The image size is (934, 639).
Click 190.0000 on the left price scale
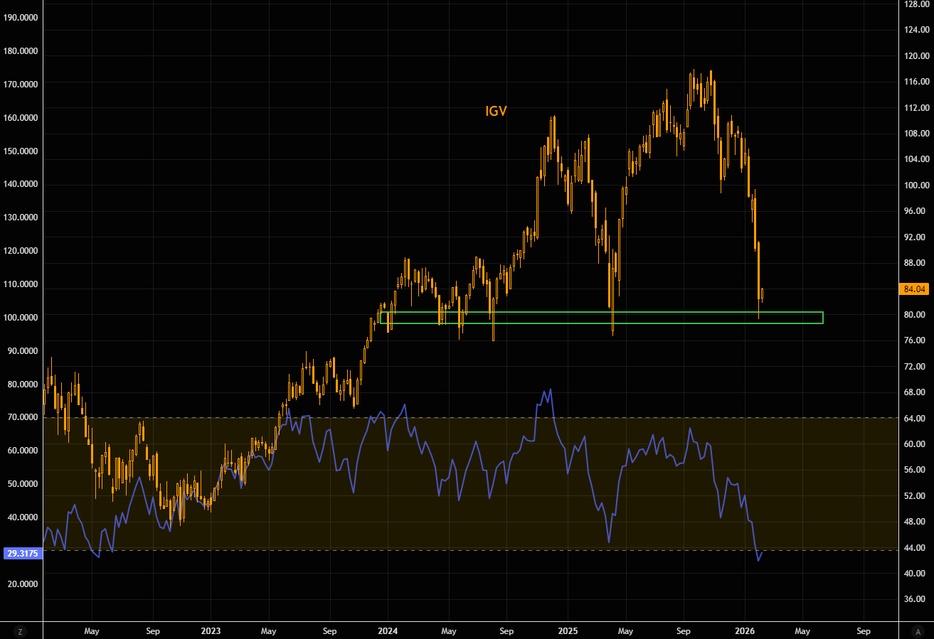22,18
